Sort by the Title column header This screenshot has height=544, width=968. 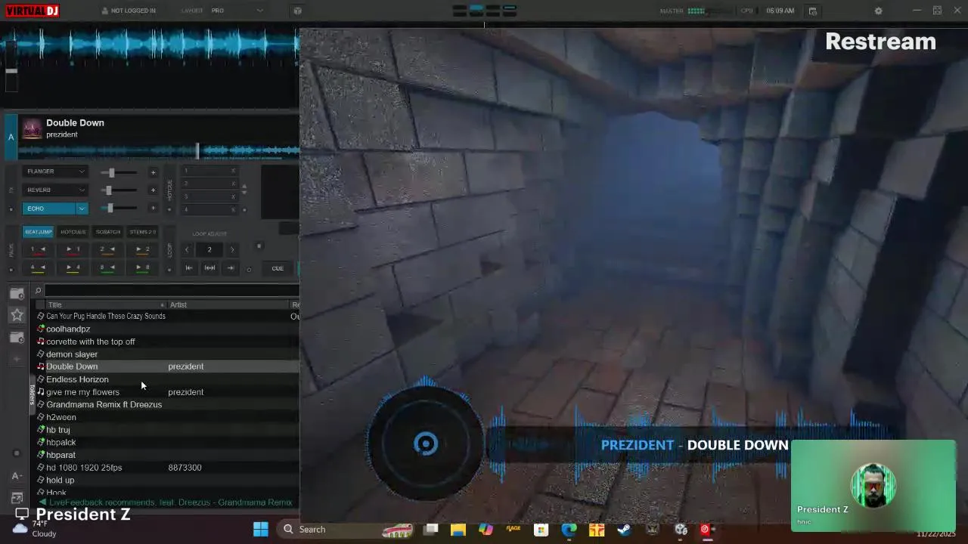coord(105,304)
